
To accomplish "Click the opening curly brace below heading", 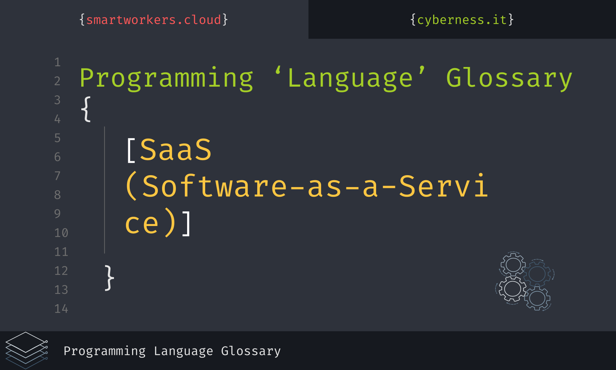I will pyautogui.click(x=86, y=109).
